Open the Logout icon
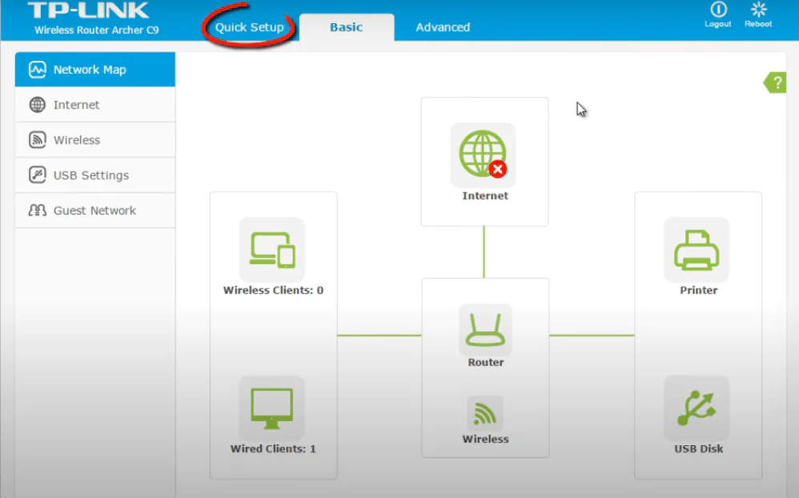 [717, 11]
